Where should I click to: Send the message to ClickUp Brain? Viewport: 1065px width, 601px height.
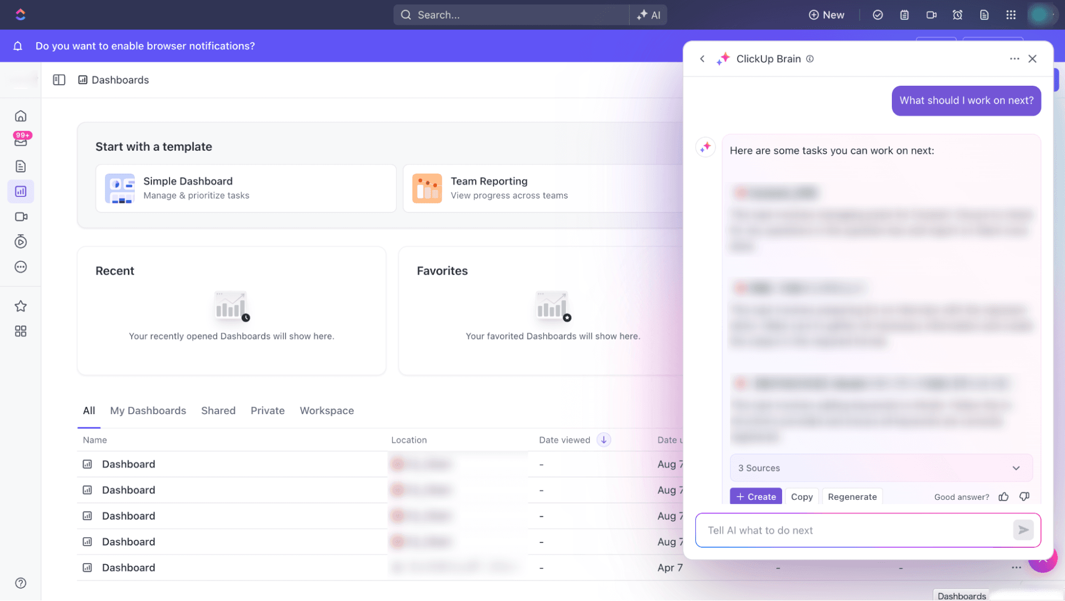coord(1023,530)
